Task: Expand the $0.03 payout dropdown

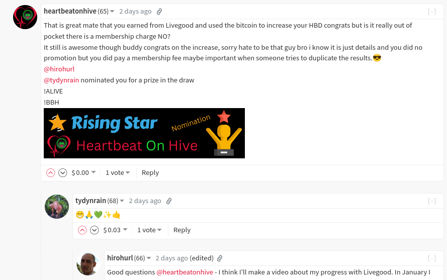Action: point(115,230)
